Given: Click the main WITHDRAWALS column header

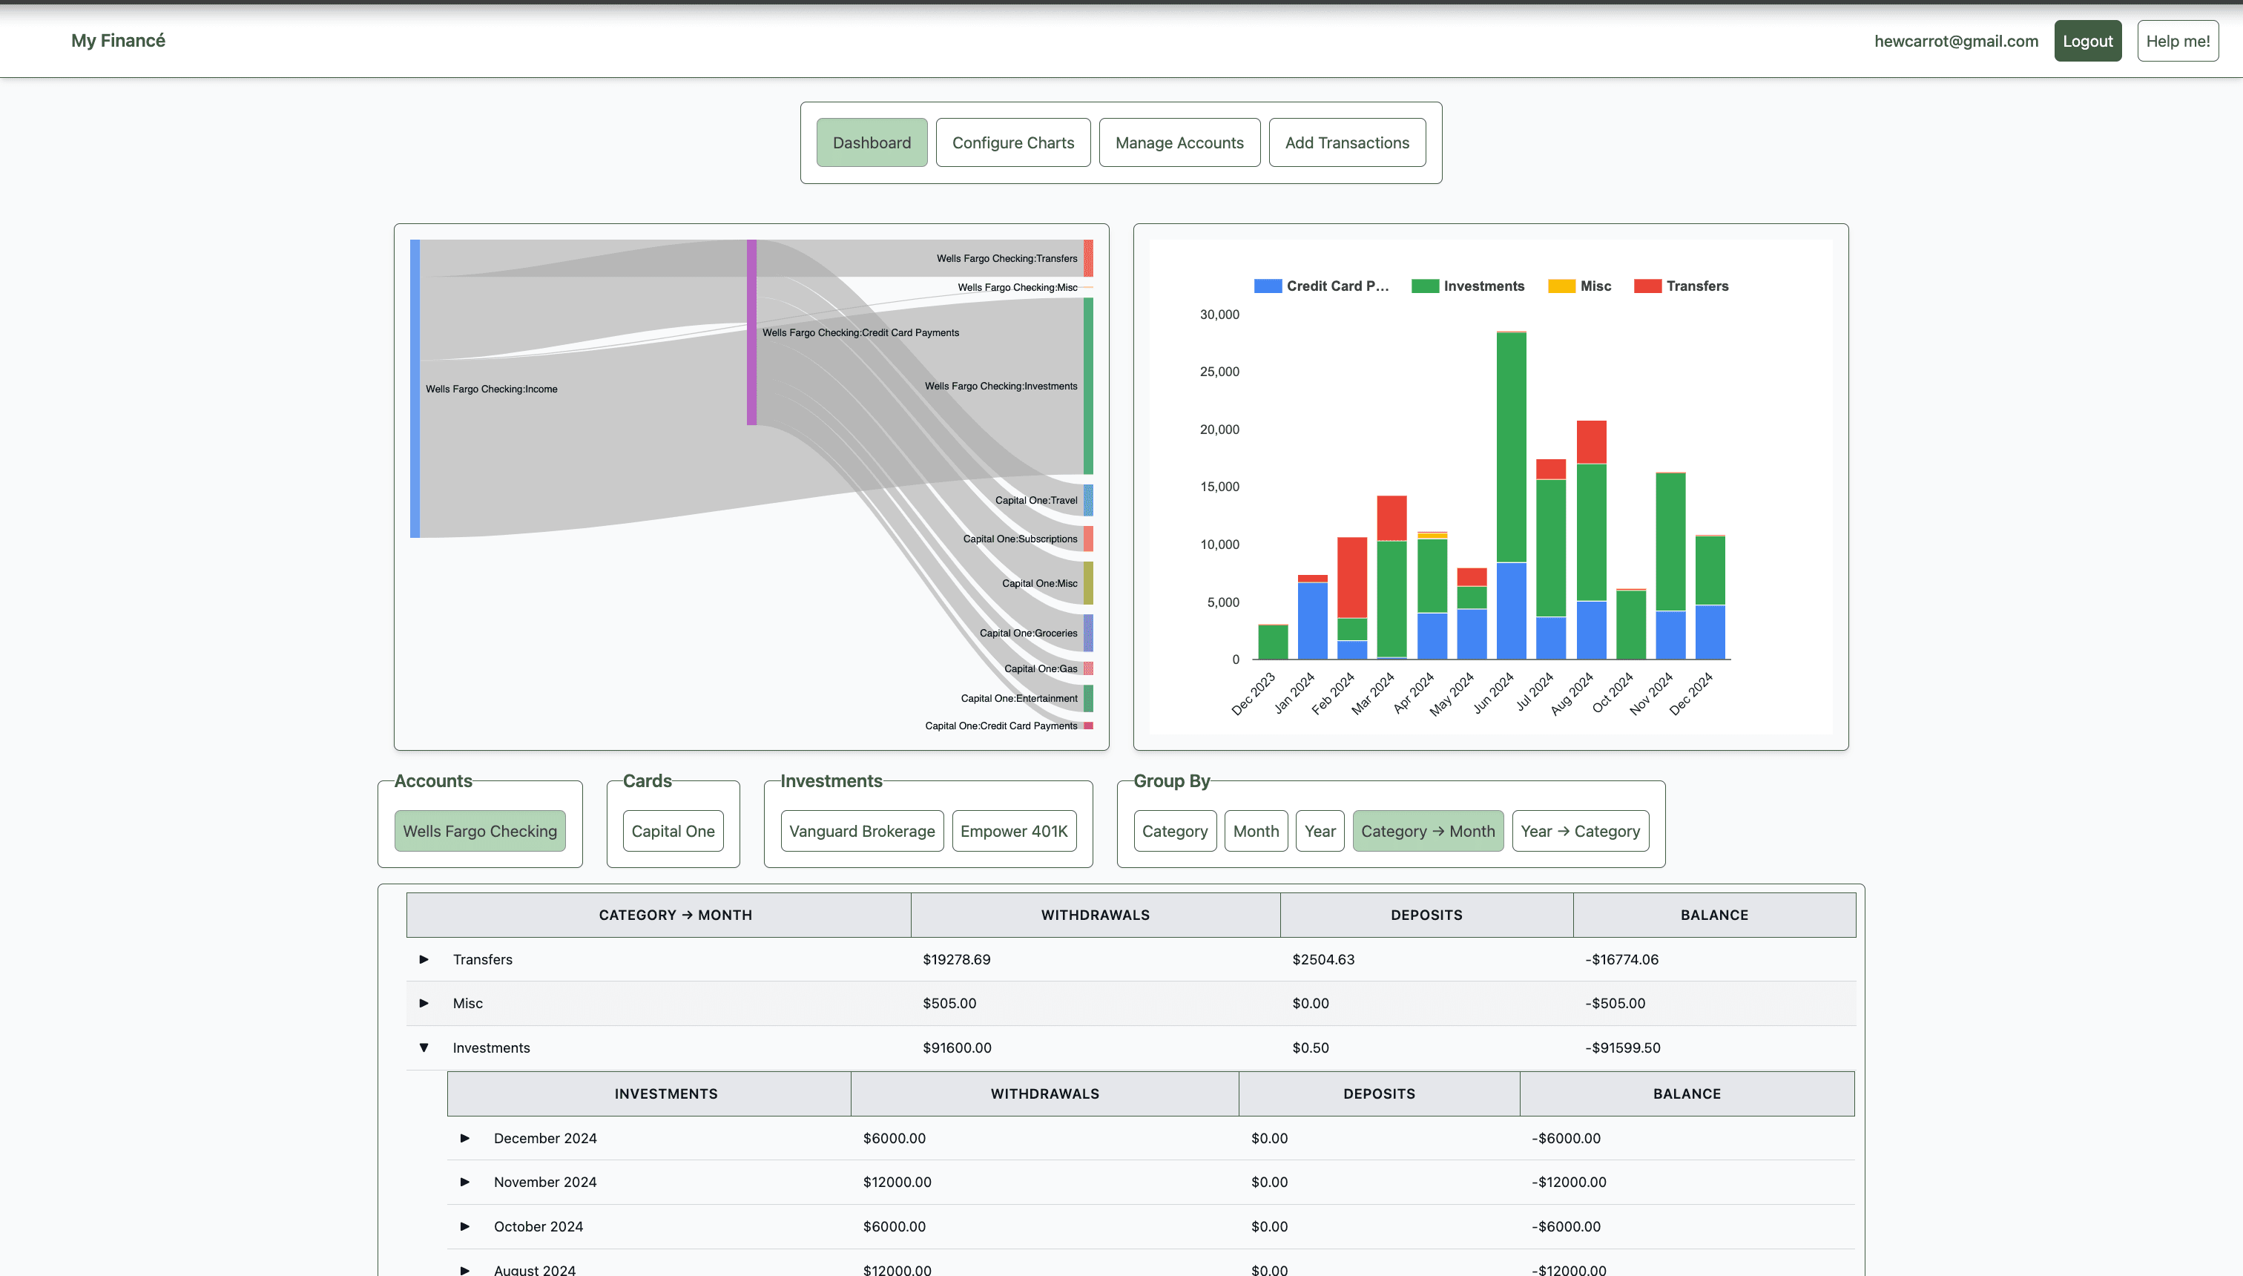Looking at the screenshot, I should point(1096,915).
